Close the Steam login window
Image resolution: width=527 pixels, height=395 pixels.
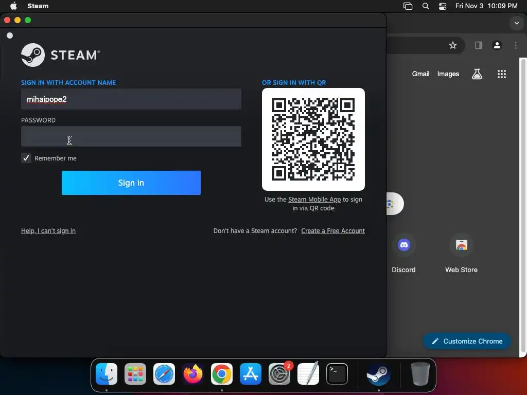pos(7,20)
